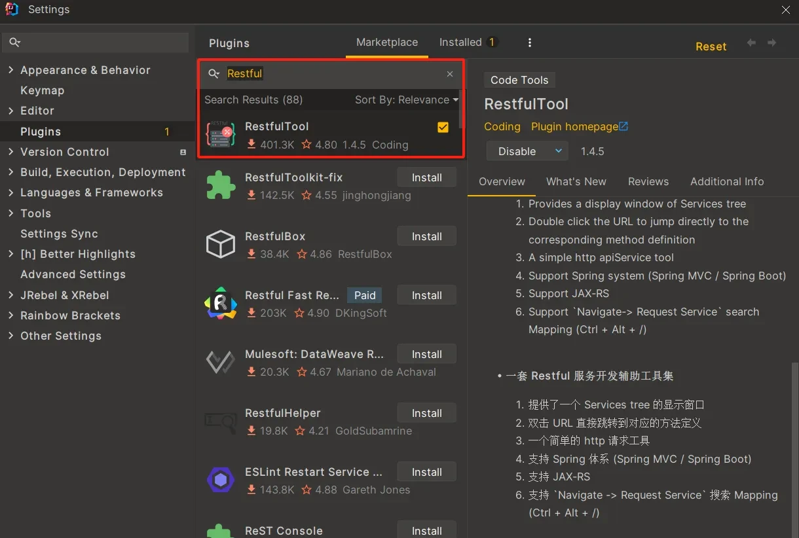Click the Mulesoft DataWeave plugin icon
The width and height of the screenshot is (799, 538).
220,363
